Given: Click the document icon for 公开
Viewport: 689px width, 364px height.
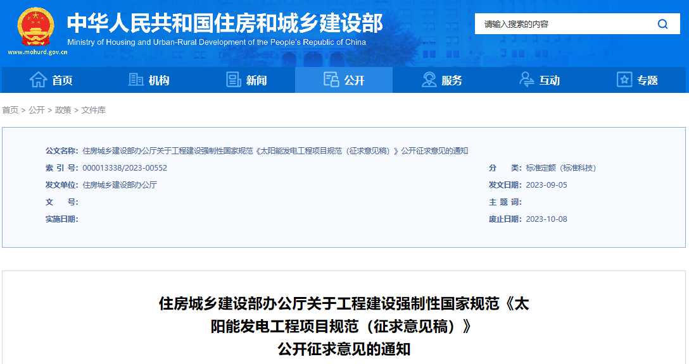Looking at the screenshot, I should [x=331, y=80].
